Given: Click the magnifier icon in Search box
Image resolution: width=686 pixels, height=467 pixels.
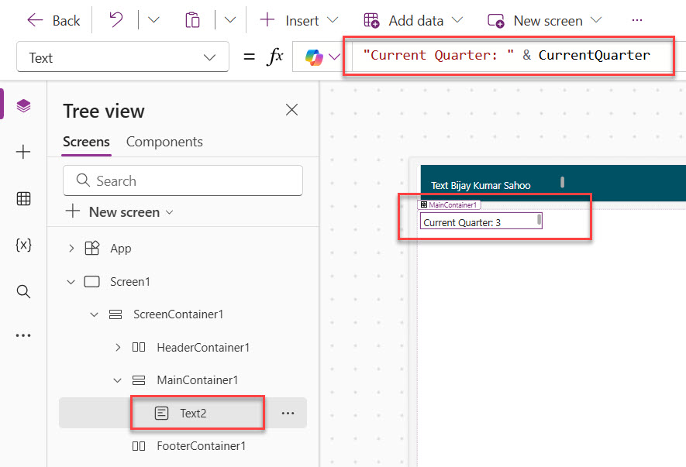Looking at the screenshot, I should click(83, 180).
